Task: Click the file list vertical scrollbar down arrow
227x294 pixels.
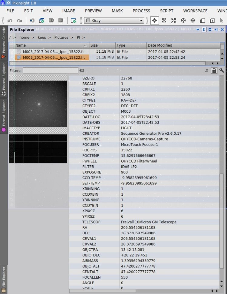Action: (222, 58)
